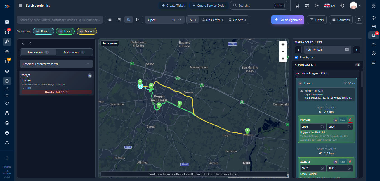Select the On Site tab
This screenshot has height=181, width=380.
point(237,20)
